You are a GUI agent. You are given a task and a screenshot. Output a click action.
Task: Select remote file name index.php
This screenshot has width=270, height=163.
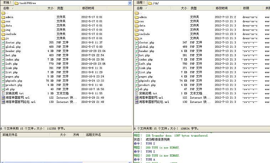[146, 59]
